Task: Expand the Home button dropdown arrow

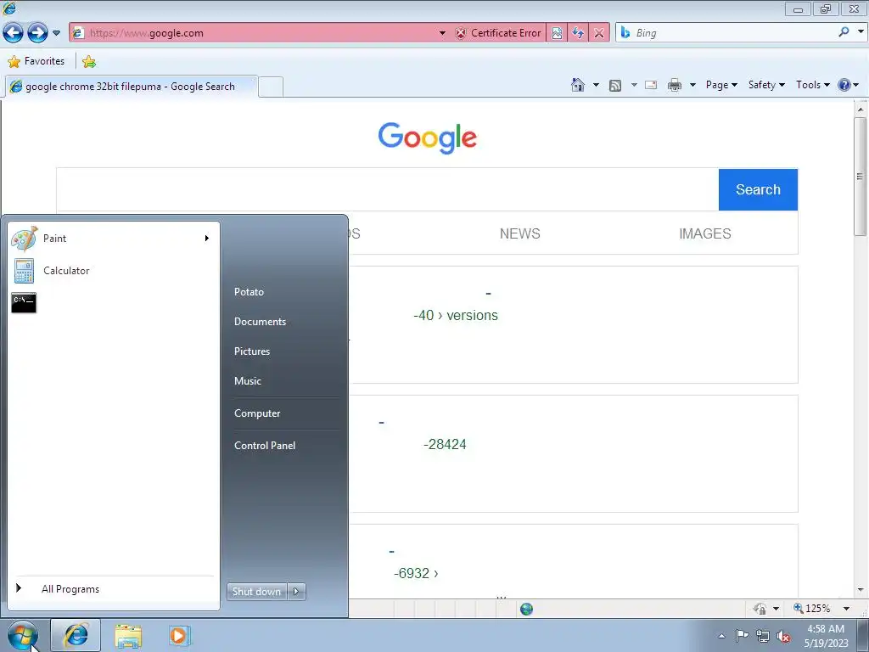Action: point(596,86)
